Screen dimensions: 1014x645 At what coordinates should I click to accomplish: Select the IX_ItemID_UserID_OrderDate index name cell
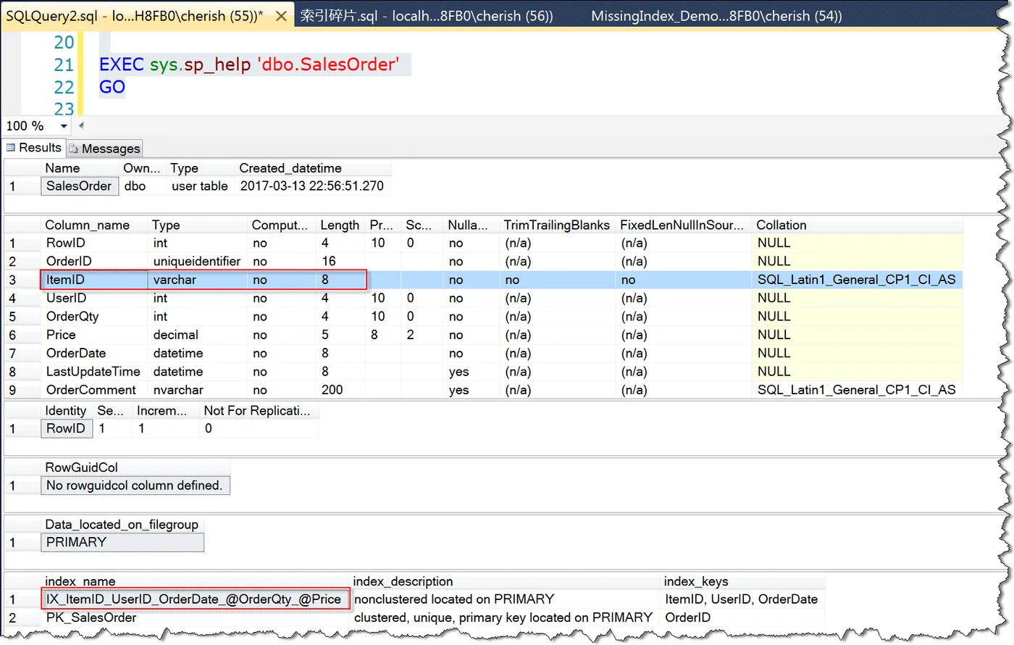(x=195, y=599)
